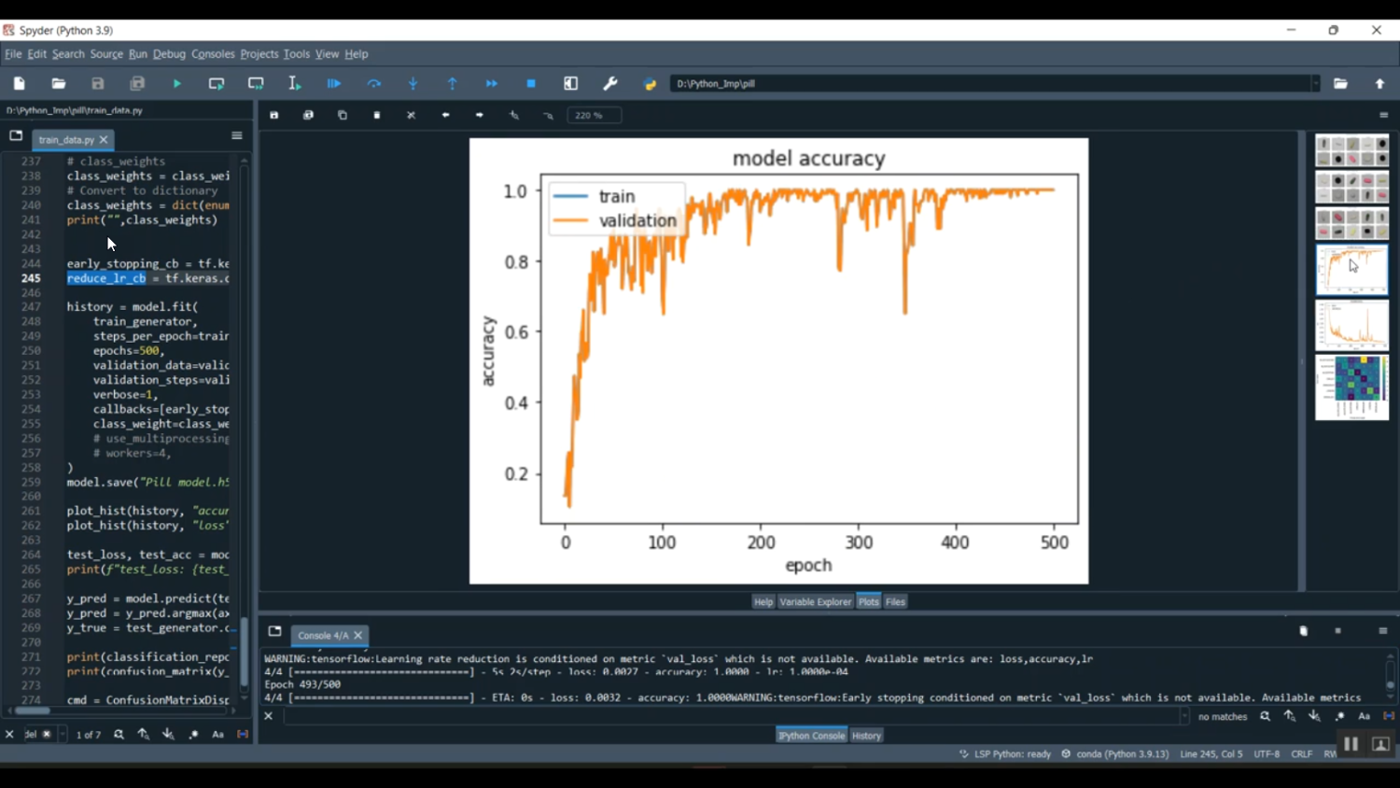
Task: Browse for a working directory folder icon
Action: [1340, 84]
